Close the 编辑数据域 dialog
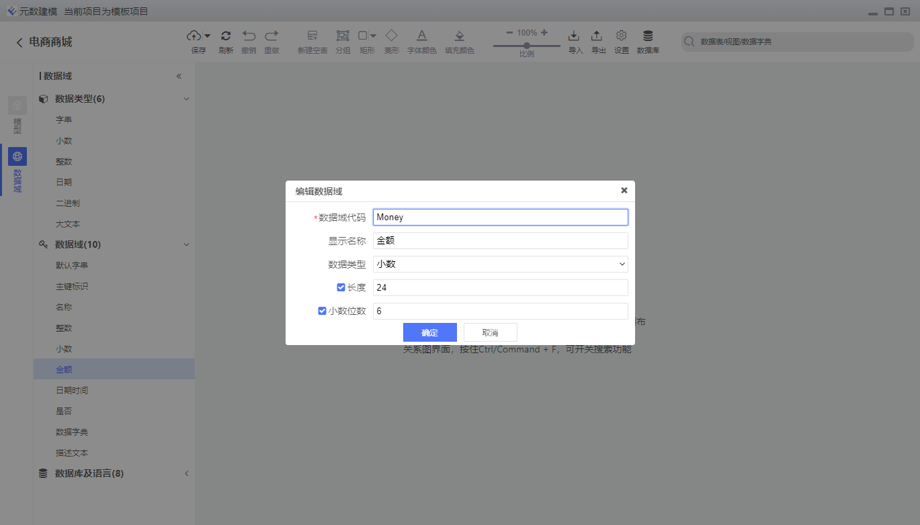 (624, 191)
